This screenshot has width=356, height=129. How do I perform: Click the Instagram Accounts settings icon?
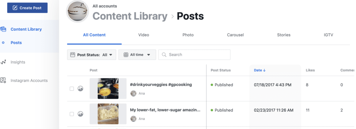click(x=3, y=80)
